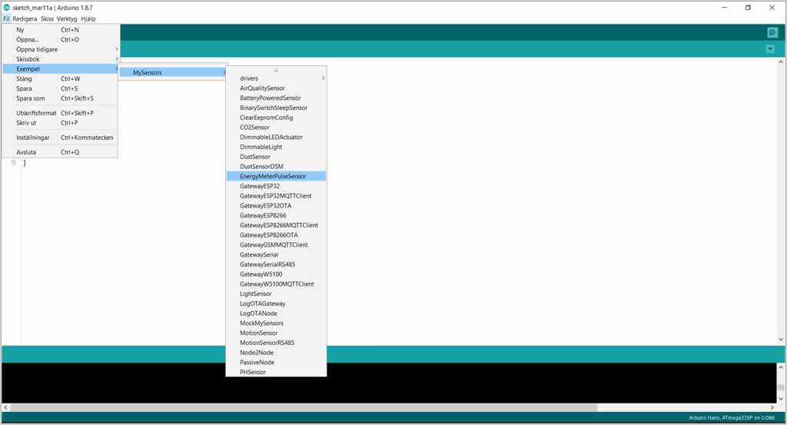Open the CO2Sensor example

coord(276,127)
